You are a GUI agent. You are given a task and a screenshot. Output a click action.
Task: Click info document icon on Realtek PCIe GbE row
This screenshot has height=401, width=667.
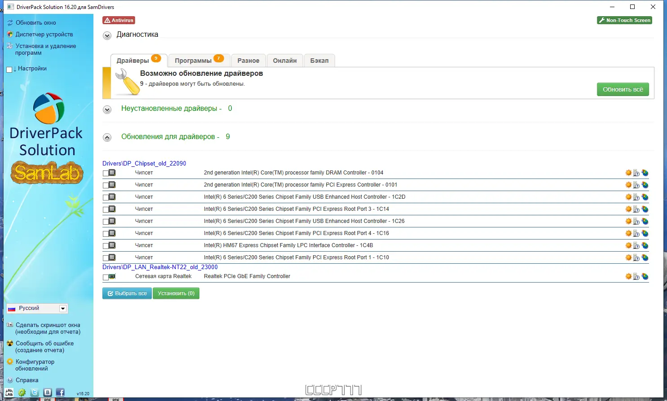click(x=636, y=276)
